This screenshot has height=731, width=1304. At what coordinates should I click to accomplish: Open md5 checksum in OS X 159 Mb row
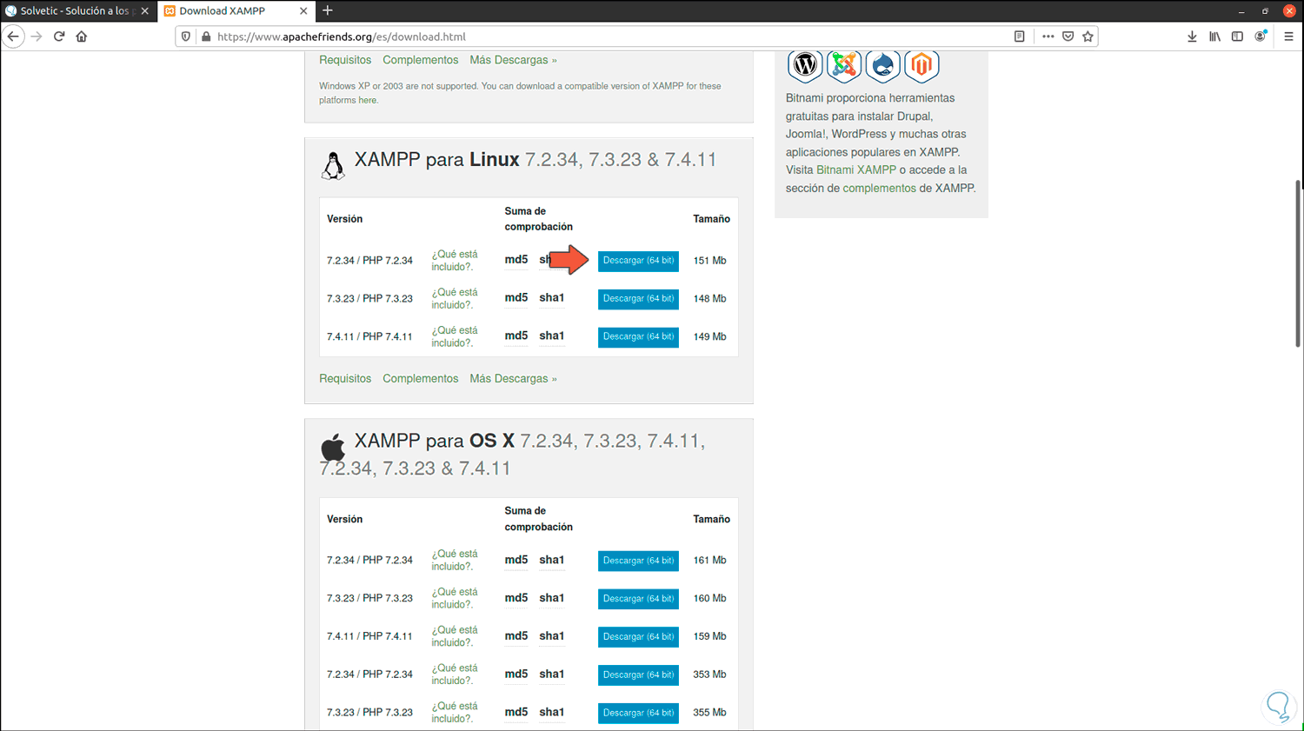click(x=516, y=636)
